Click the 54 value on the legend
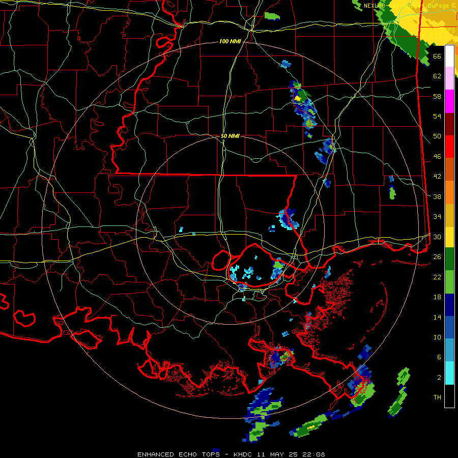Screen dimensions: 458x458 pos(437,116)
